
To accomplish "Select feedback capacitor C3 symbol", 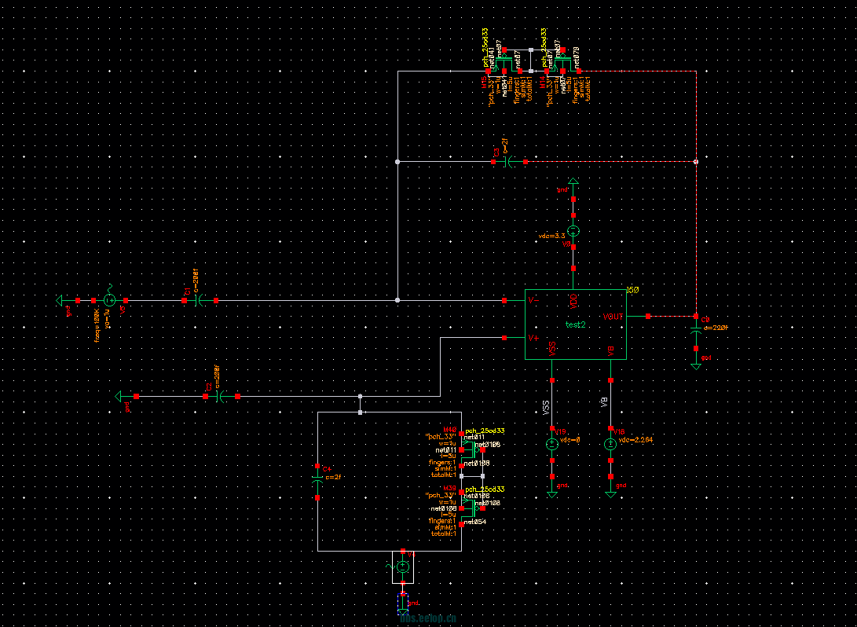I will pyautogui.click(x=509, y=162).
